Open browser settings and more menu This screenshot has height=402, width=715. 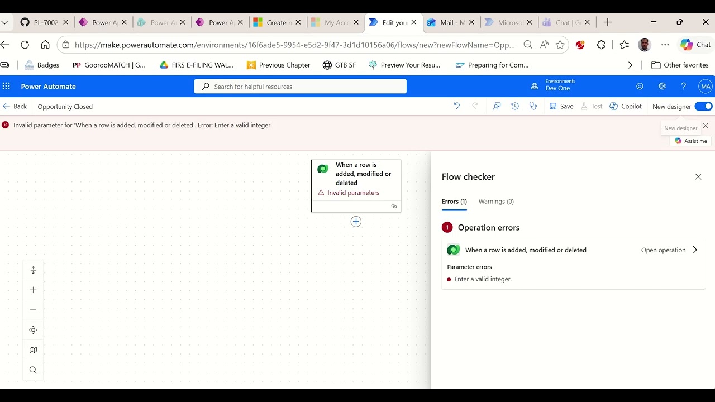point(665,45)
